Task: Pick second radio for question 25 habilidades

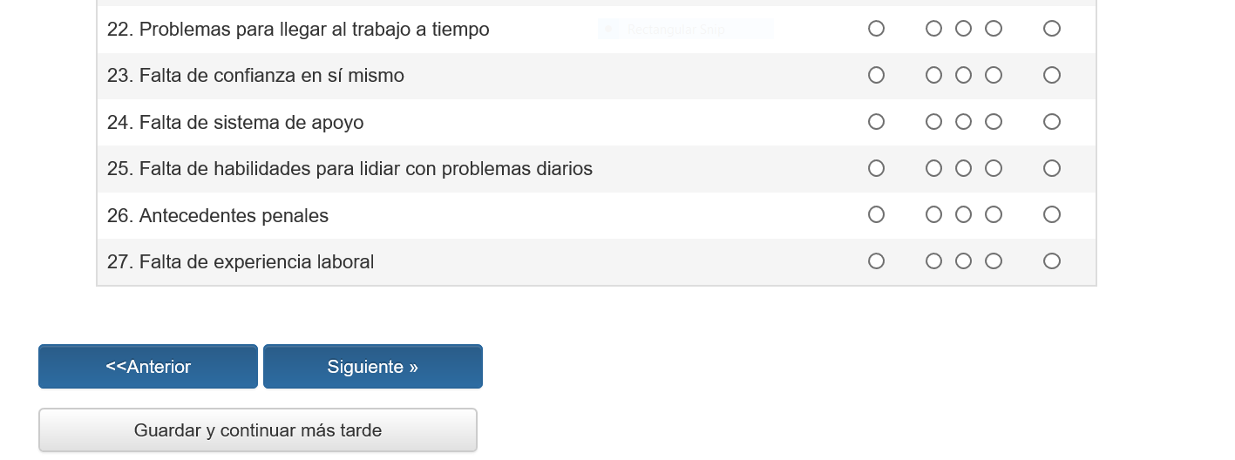Action: (933, 168)
